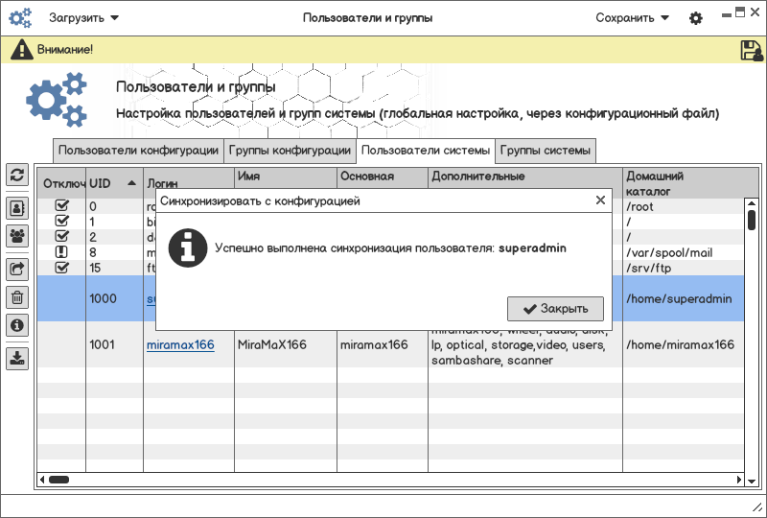Click the user group sidebar icon
Image resolution: width=767 pixels, height=518 pixels.
(x=17, y=235)
